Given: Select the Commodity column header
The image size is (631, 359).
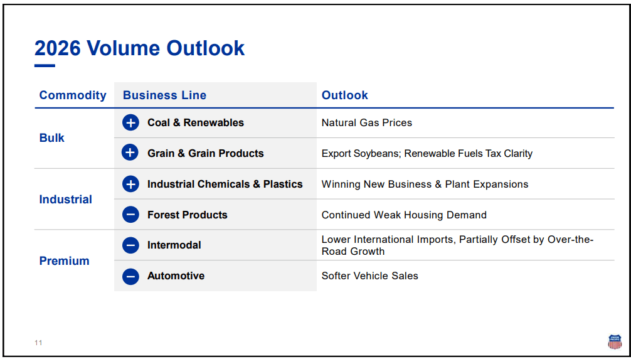Looking at the screenshot, I should pyautogui.click(x=73, y=95).
